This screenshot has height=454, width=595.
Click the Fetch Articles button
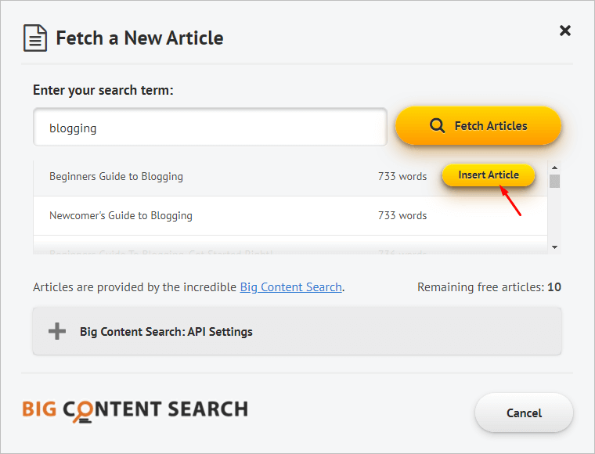coord(478,125)
